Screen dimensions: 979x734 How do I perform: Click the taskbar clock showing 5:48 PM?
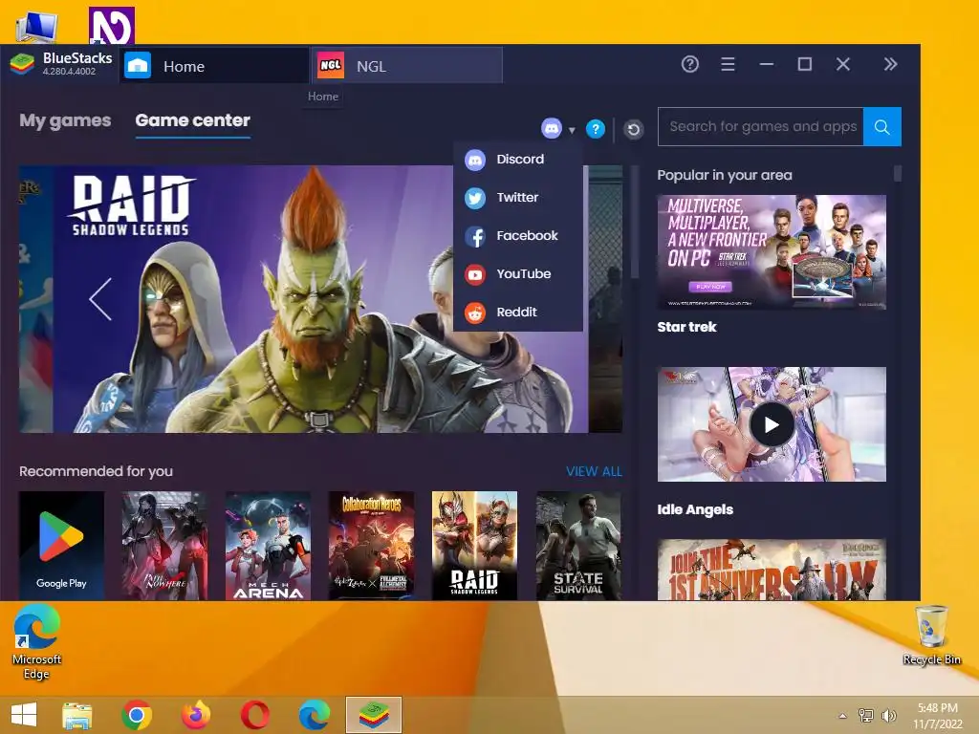tap(938, 716)
